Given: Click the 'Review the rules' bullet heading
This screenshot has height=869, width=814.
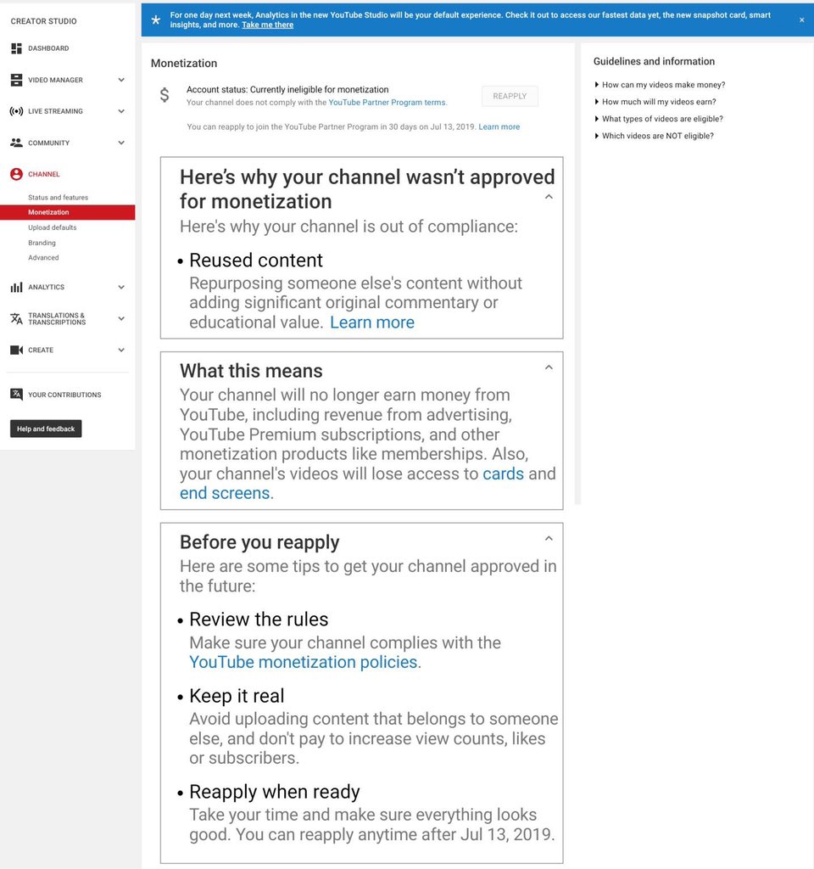Looking at the screenshot, I should pos(259,619).
